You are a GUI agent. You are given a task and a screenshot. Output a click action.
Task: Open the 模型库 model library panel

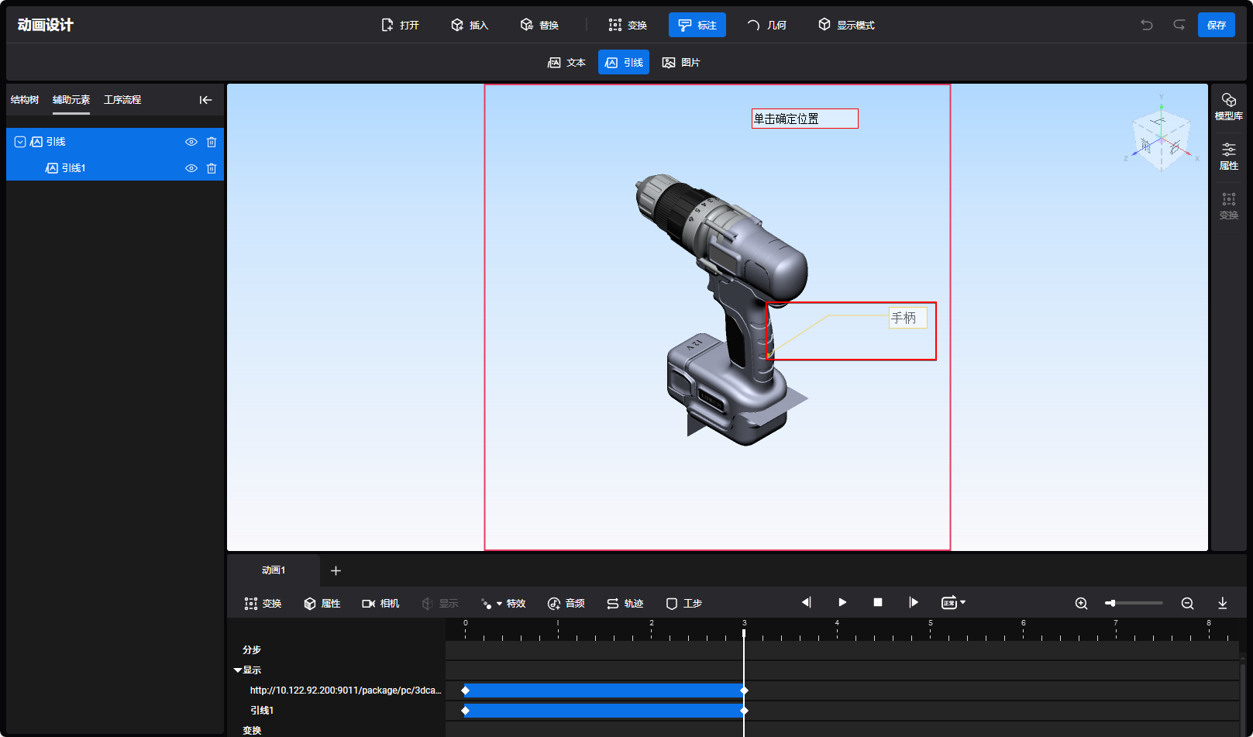(x=1228, y=106)
